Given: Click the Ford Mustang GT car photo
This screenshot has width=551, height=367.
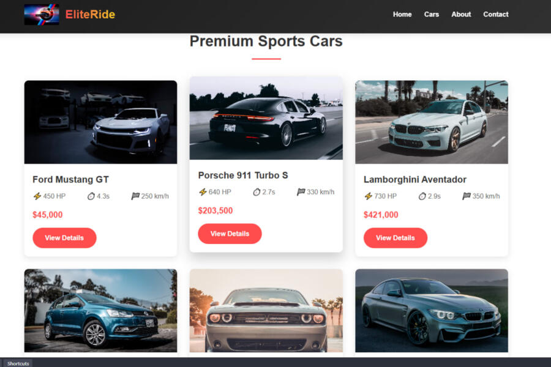Looking at the screenshot, I should coord(100,122).
